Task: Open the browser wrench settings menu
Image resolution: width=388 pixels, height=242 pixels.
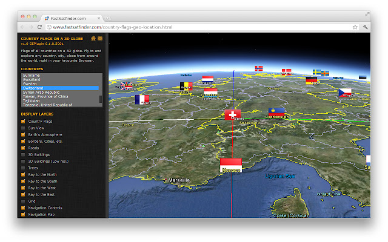Action: click(366, 27)
